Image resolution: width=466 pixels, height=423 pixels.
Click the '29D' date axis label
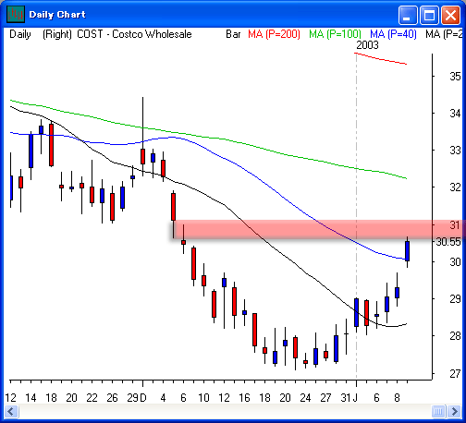click(137, 398)
